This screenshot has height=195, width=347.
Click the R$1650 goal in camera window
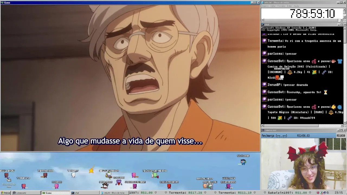[341, 136]
